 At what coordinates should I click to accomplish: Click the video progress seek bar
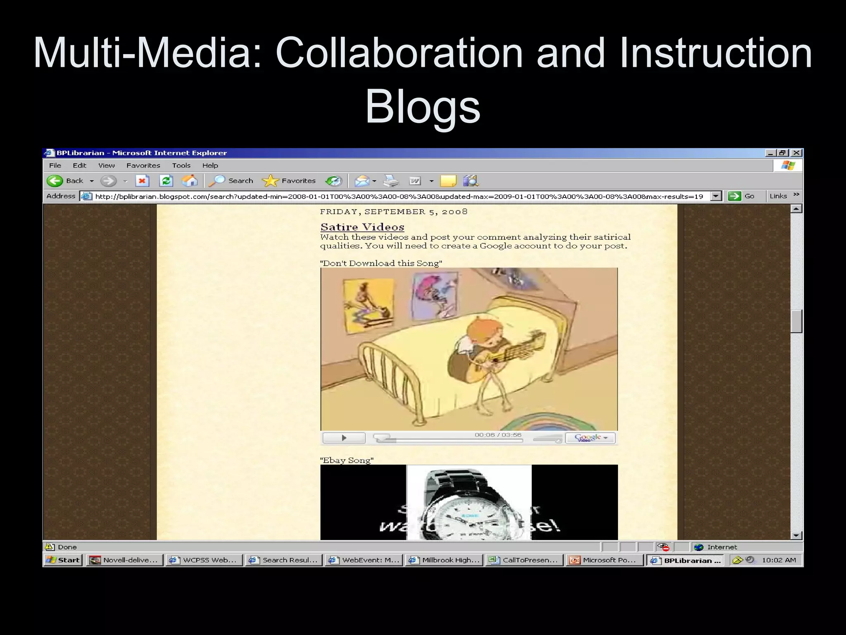(x=448, y=440)
